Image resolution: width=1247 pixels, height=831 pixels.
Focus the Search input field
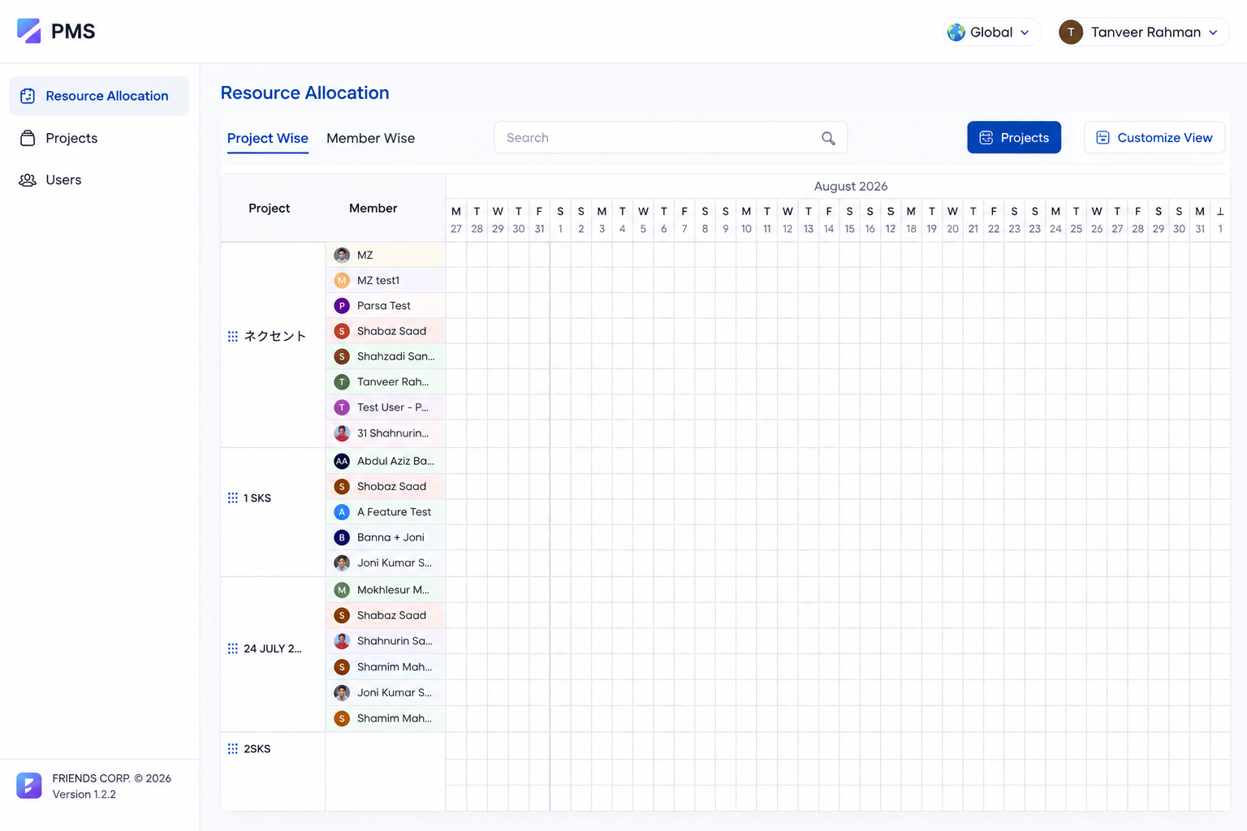[671, 138]
